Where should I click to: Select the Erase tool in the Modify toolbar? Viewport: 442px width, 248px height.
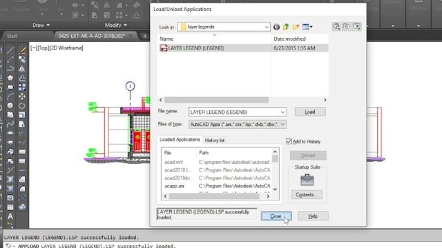(x=22, y=50)
